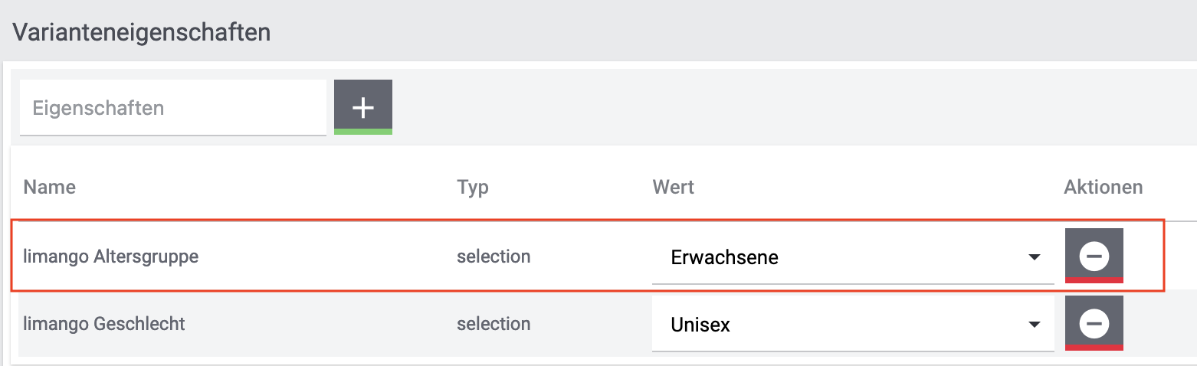The height and width of the screenshot is (366, 1197).
Task: Click selection type in Altersgruppe row
Action: coord(494,257)
